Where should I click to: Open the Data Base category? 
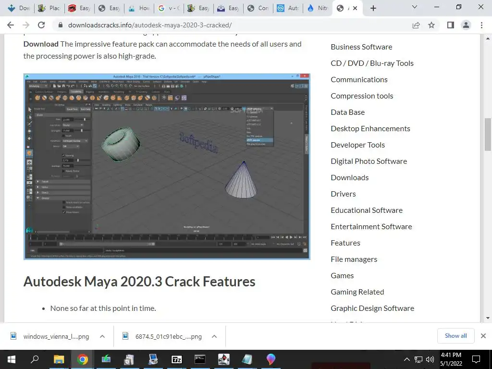(x=348, y=112)
